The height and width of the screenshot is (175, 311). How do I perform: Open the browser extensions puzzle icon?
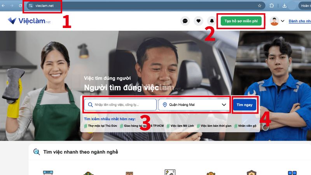pyautogui.click(x=272, y=5)
